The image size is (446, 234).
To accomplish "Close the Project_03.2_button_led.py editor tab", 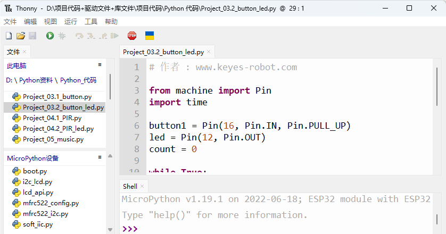I will [x=209, y=52].
